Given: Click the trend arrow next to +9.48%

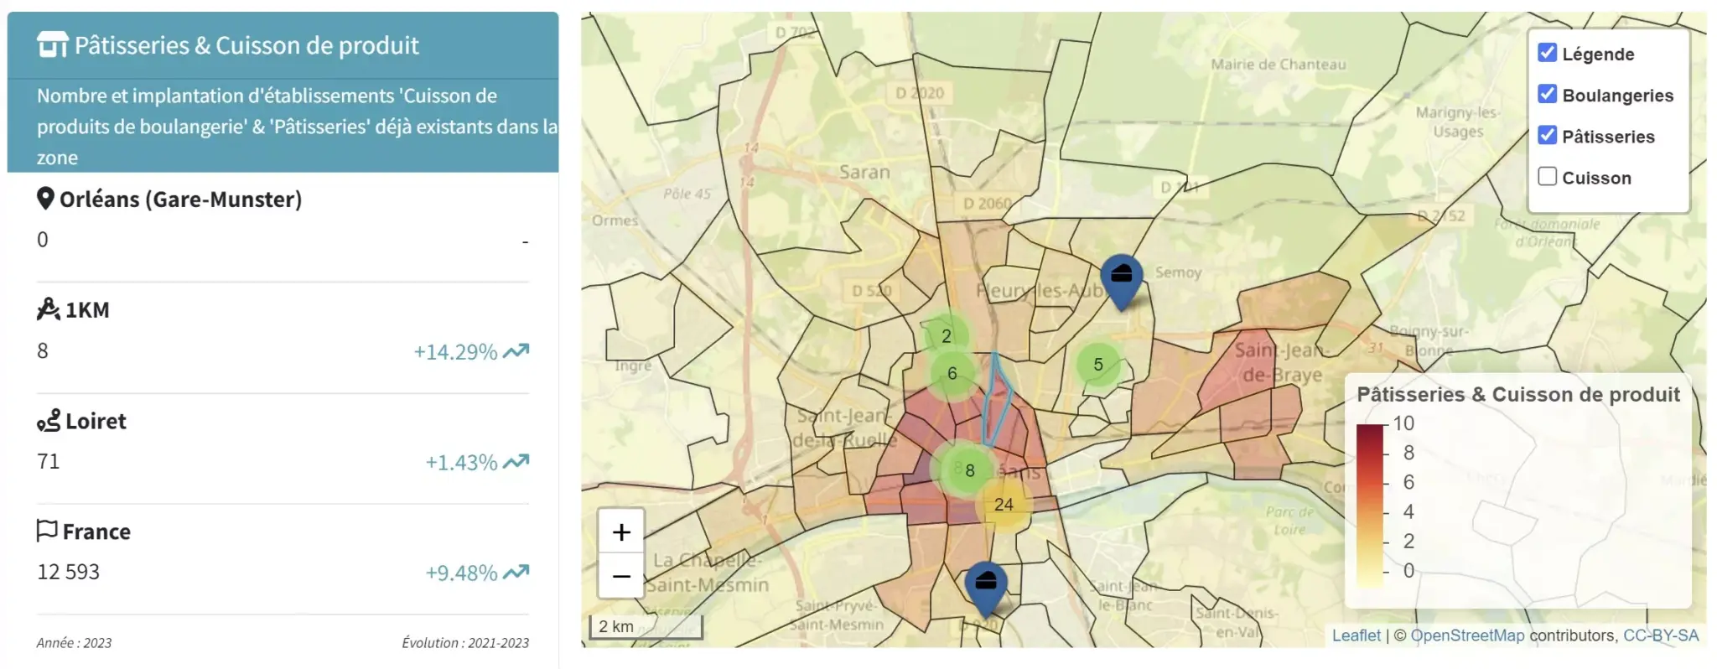Looking at the screenshot, I should [x=516, y=572].
